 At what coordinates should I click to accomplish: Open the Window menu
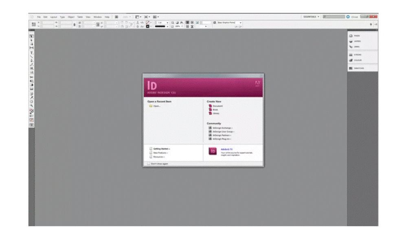click(x=98, y=17)
